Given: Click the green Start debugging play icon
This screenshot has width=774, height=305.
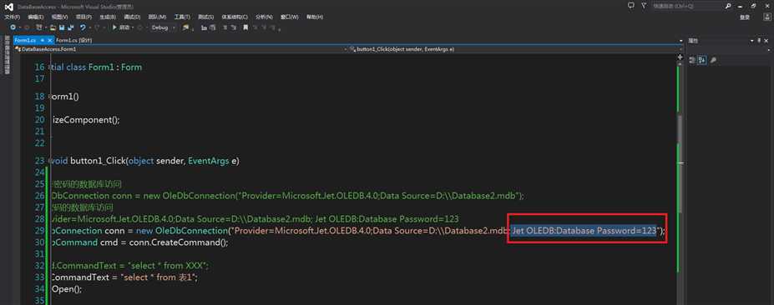Looking at the screenshot, I should [114, 27].
